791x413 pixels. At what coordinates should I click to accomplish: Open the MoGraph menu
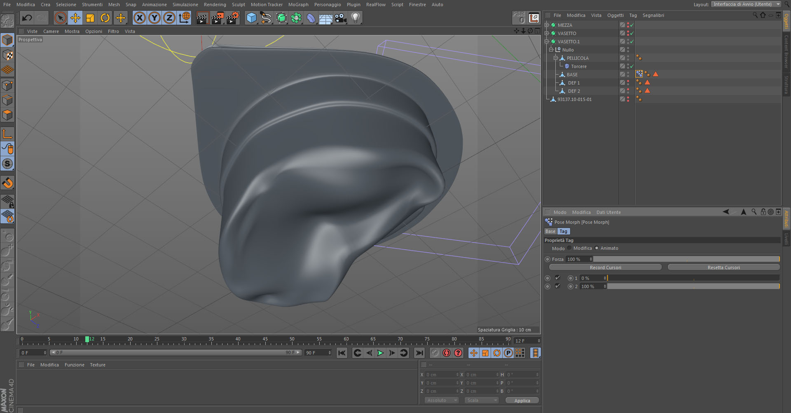coord(298,5)
